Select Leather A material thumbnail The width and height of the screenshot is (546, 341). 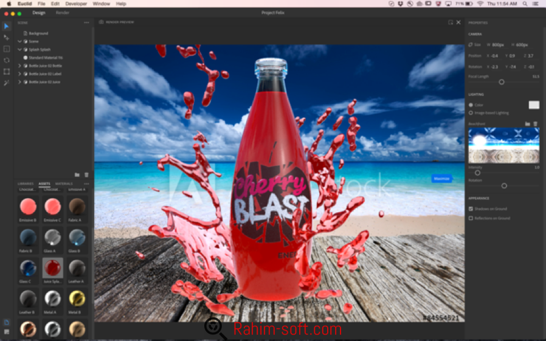[x=77, y=268]
